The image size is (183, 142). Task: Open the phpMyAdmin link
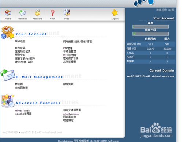71,114
